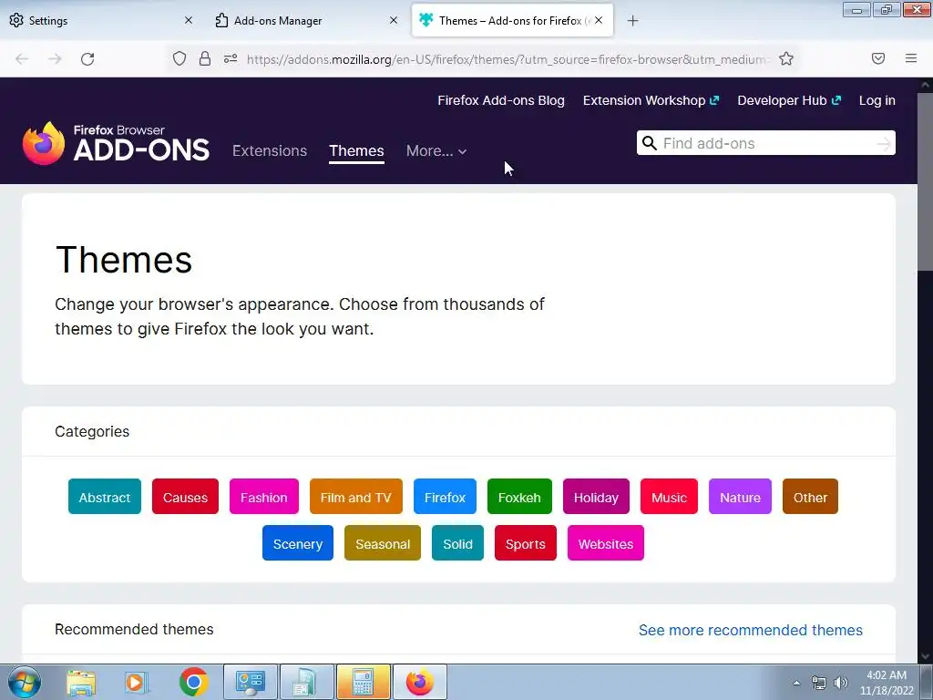Click the Firefox Browser ADD-ONS logo

click(116, 143)
